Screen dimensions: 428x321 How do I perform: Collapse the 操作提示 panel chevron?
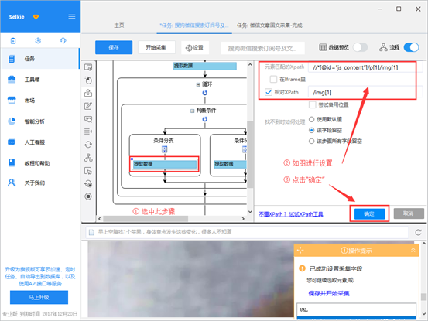(413, 250)
